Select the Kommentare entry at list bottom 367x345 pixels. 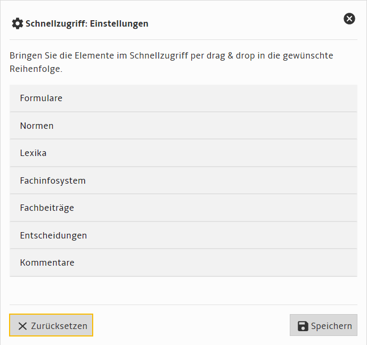[x=183, y=263]
